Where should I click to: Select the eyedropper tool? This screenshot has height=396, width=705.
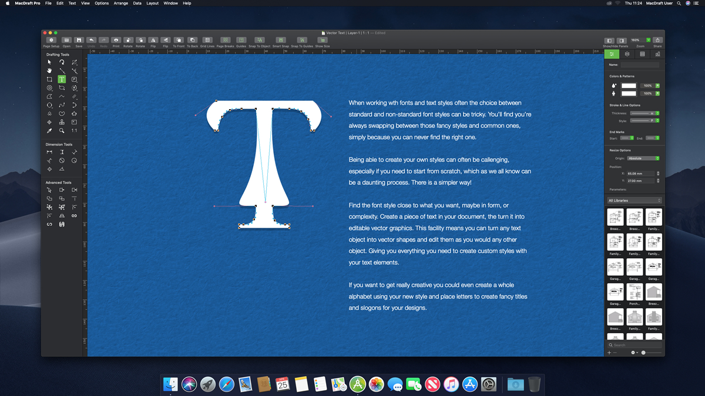tap(49, 131)
